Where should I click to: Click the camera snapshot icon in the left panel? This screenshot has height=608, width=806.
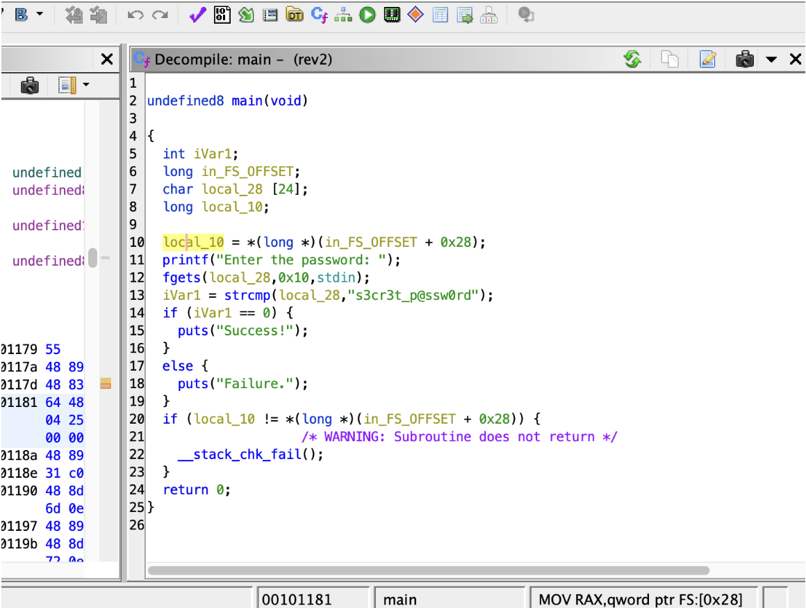coord(30,85)
